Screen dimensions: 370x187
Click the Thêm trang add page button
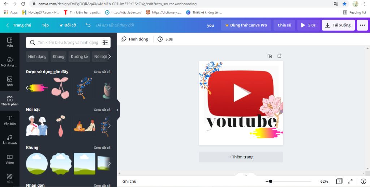[241, 157]
